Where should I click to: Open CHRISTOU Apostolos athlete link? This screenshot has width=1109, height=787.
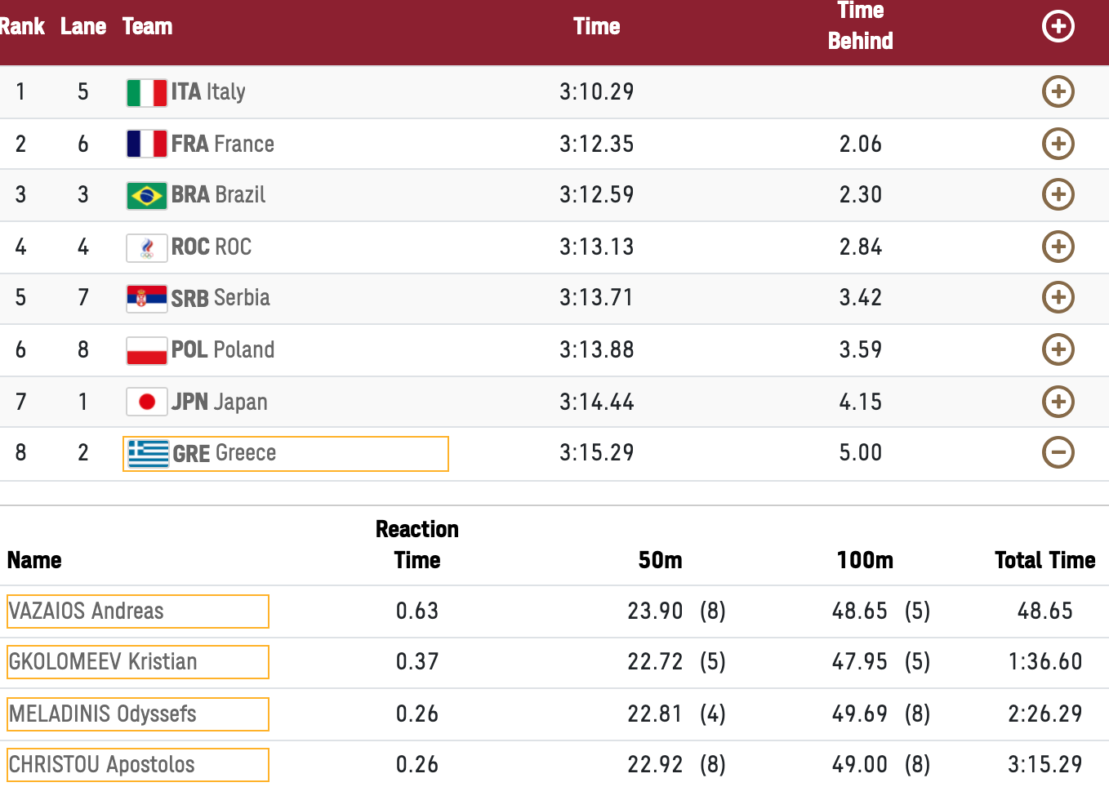coord(138,765)
